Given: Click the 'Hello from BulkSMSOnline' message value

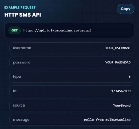Looking at the screenshot, I should [107, 120].
